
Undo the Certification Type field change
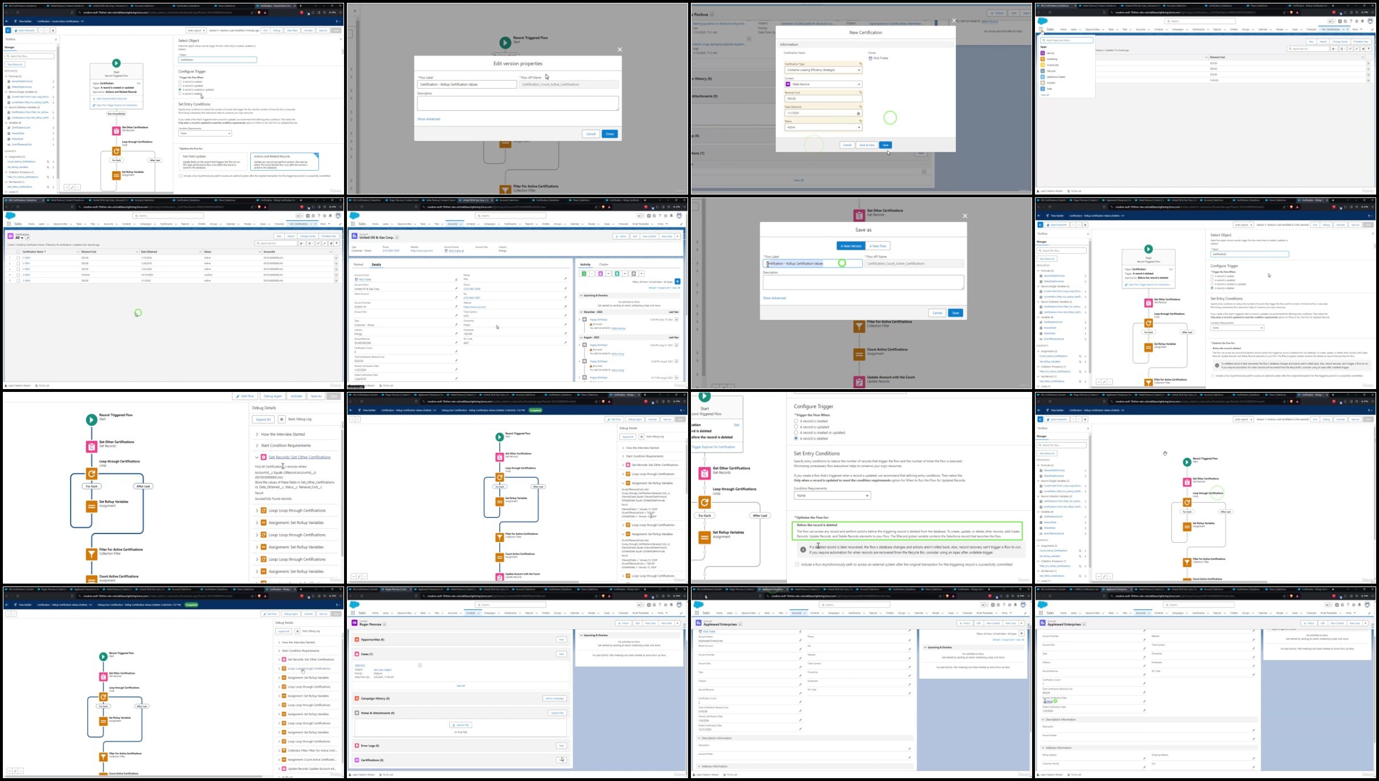(x=860, y=64)
